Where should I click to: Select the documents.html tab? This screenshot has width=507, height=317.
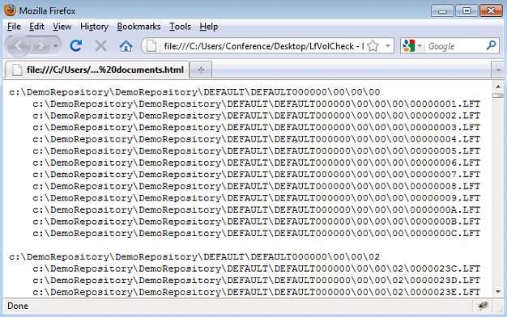[x=97, y=70]
